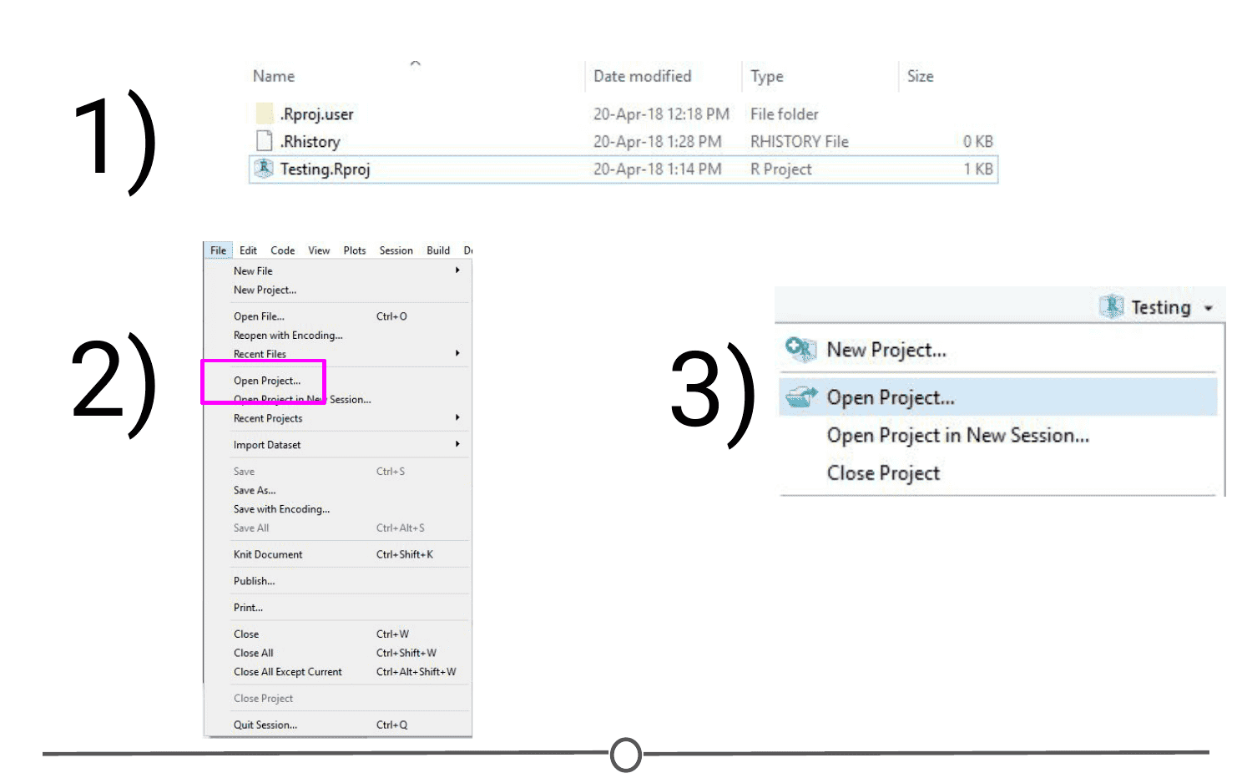Viewport: 1252px width, 783px height.
Task: Sort by Type column header
Action: click(766, 77)
